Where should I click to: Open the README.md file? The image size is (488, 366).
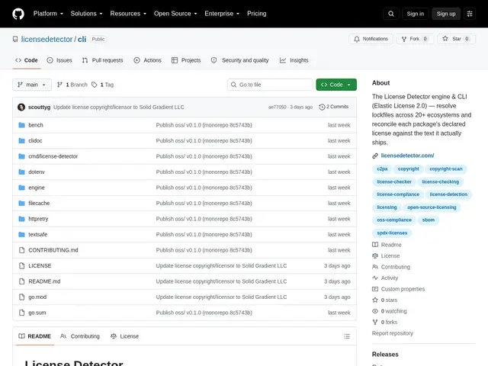click(44, 281)
